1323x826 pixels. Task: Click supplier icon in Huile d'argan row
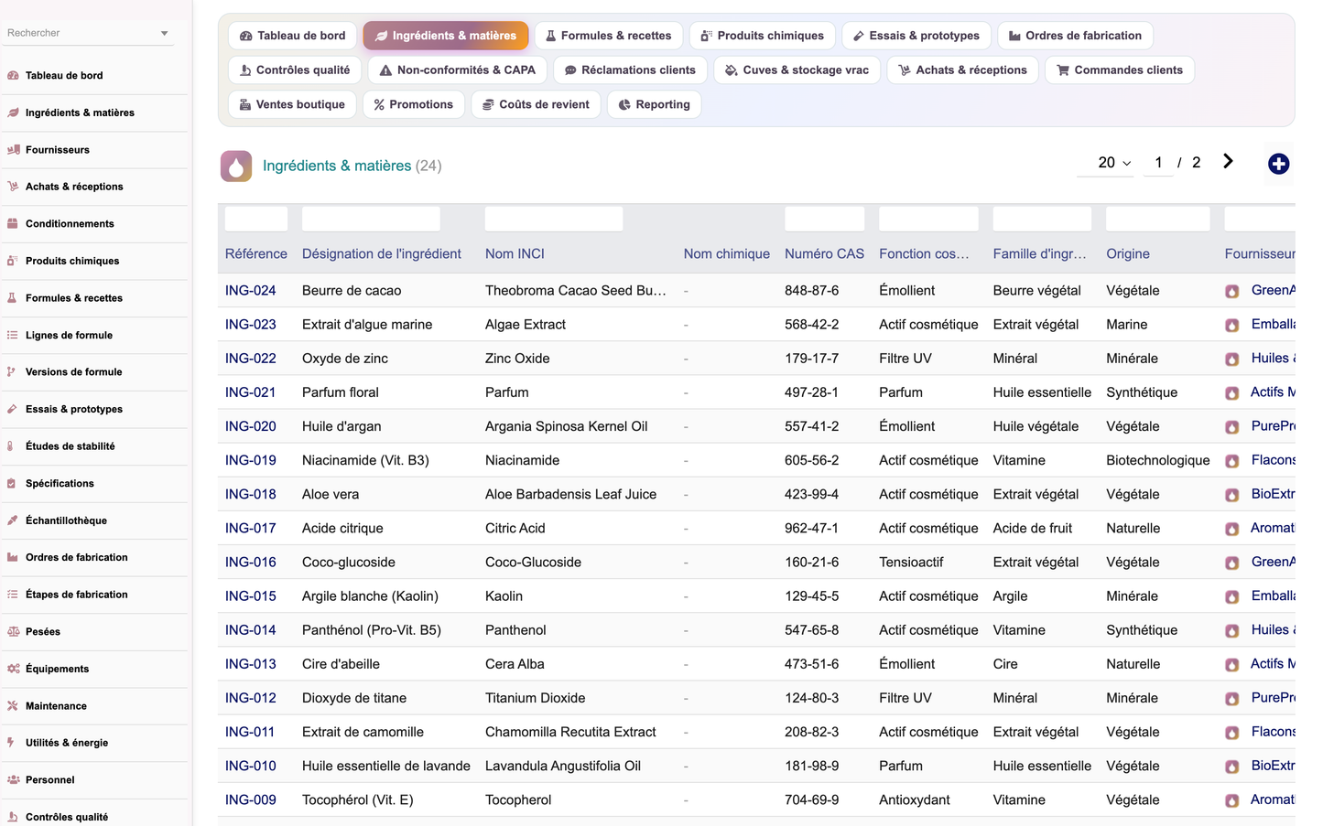(x=1232, y=427)
